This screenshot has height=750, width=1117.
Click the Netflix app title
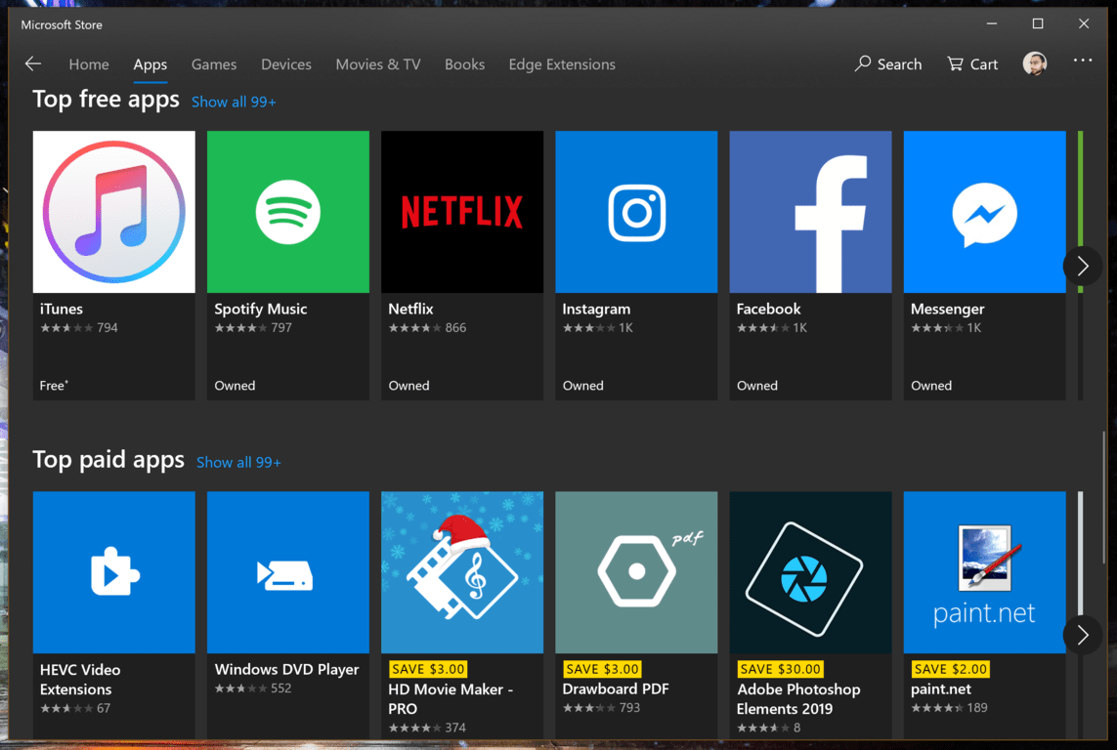(x=411, y=309)
